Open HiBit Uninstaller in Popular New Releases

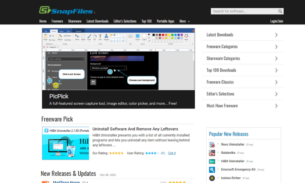[233, 161]
